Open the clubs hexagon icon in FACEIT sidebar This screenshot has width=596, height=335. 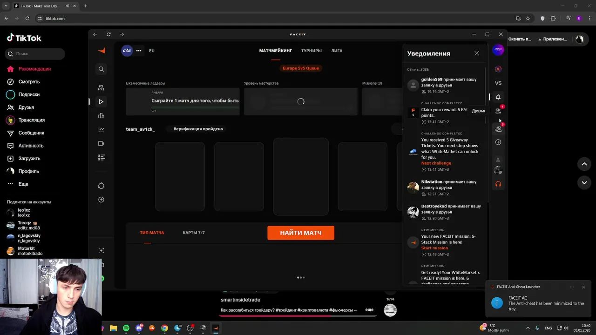[101, 186]
